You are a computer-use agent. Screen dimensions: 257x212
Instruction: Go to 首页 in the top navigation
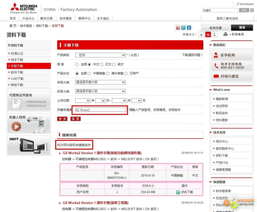tap(13, 18)
